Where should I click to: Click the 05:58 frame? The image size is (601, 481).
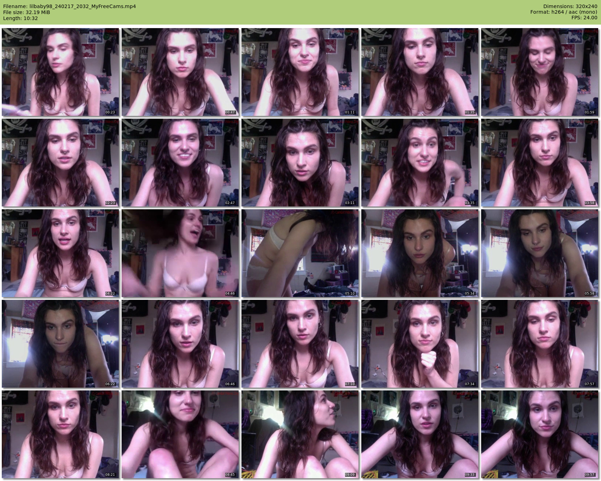point(539,253)
